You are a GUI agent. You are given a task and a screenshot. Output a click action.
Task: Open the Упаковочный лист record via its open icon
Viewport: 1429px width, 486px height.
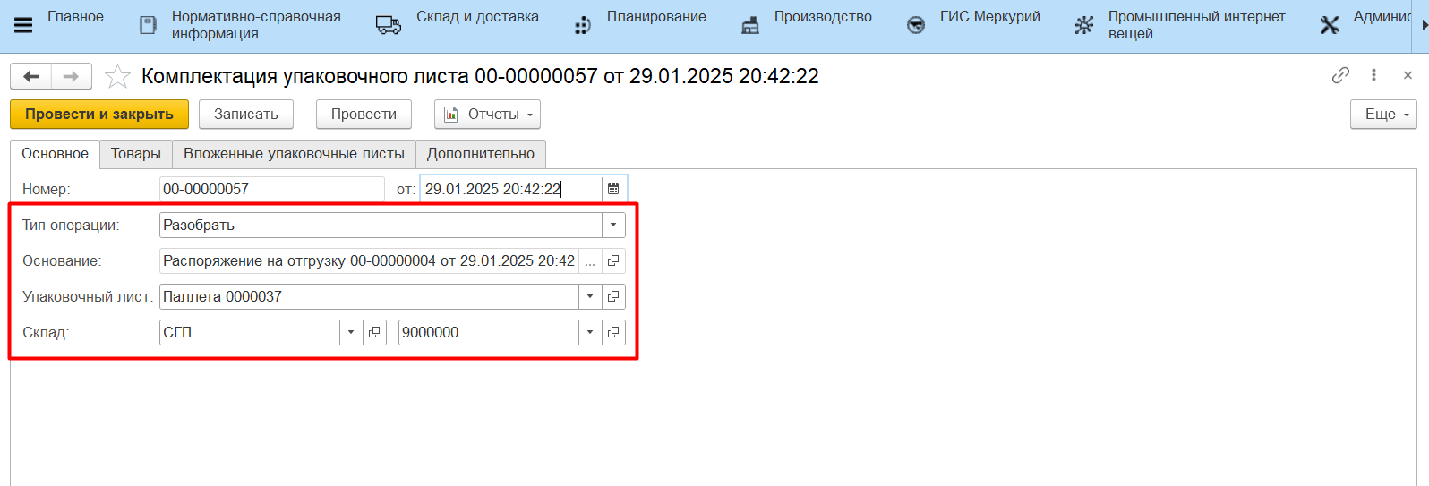click(x=613, y=297)
